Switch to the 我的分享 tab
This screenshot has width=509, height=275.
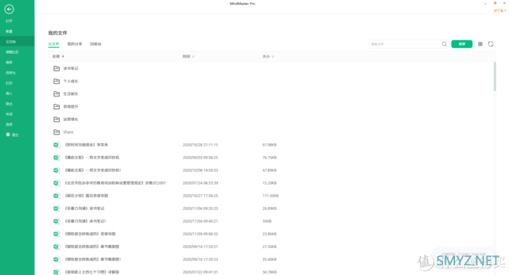[75, 44]
